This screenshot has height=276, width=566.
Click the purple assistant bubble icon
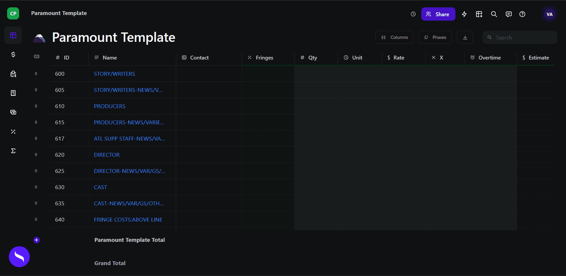(x=19, y=257)
